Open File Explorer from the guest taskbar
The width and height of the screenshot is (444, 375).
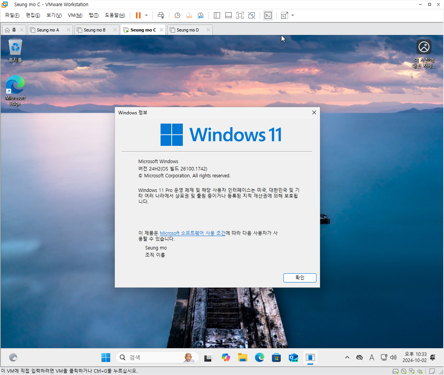(243, 357)
